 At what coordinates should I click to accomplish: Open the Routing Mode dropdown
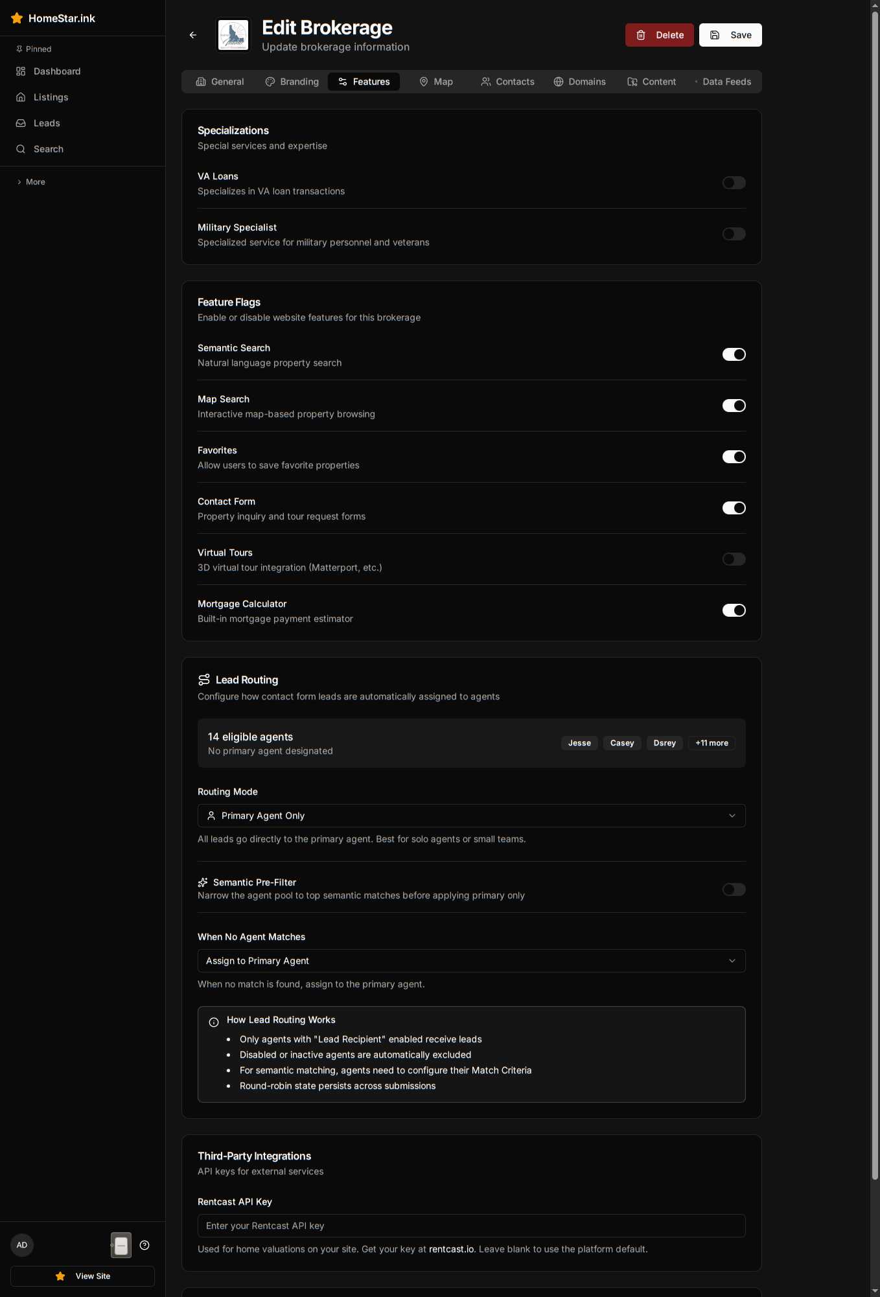point(471,816)
